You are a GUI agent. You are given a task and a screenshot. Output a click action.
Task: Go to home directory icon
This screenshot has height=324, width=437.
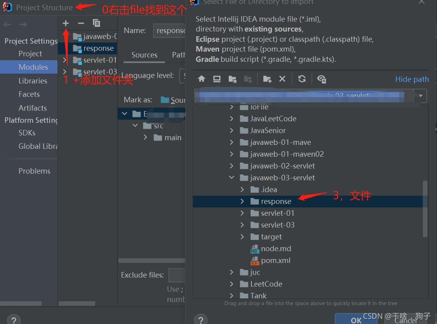[202, 79]
